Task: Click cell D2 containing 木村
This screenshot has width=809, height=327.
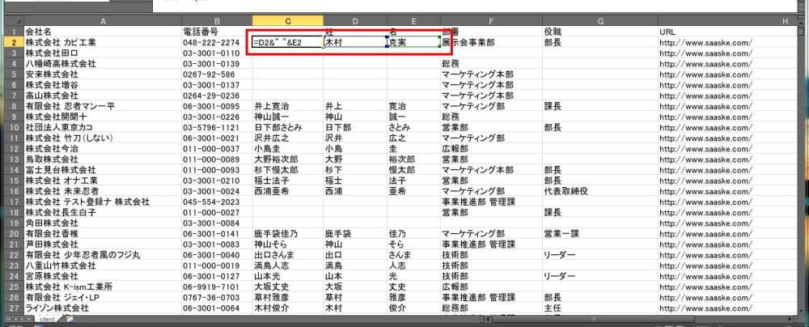Action: 354,41
